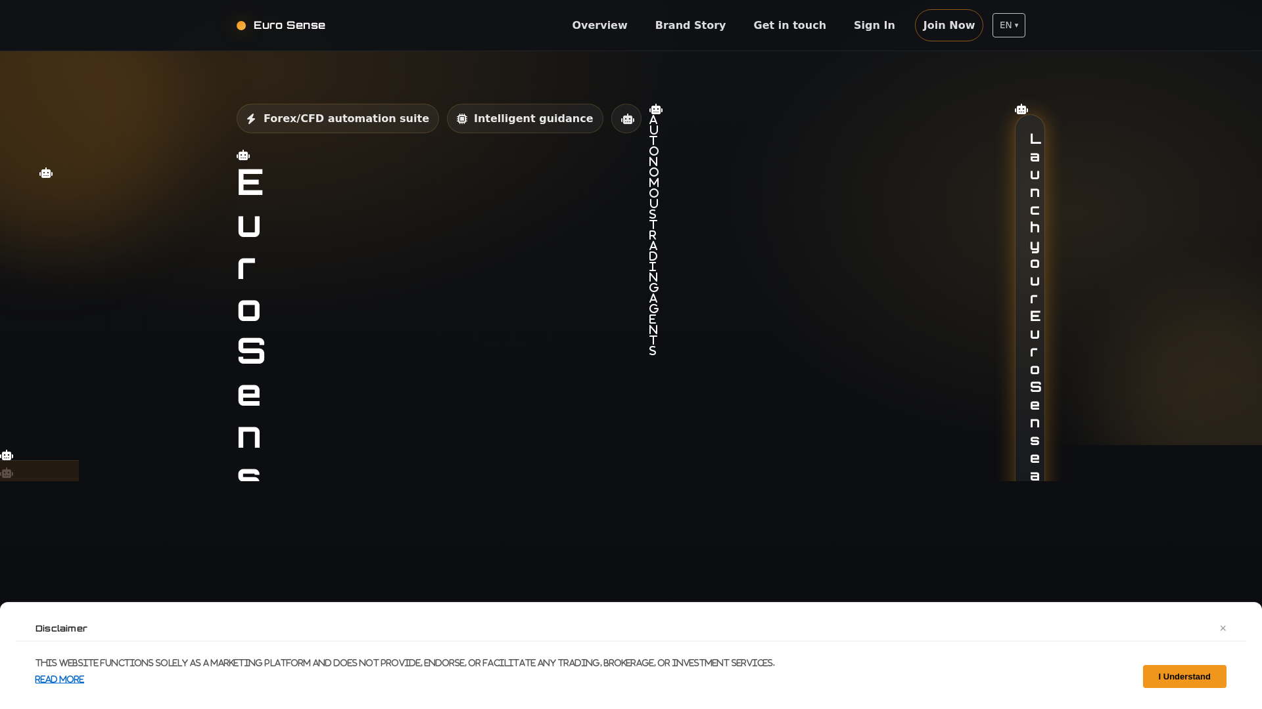The image size is (1262, 709).
Task: Click the Forex/CFD automation suite pill
Action: [337, 118]
